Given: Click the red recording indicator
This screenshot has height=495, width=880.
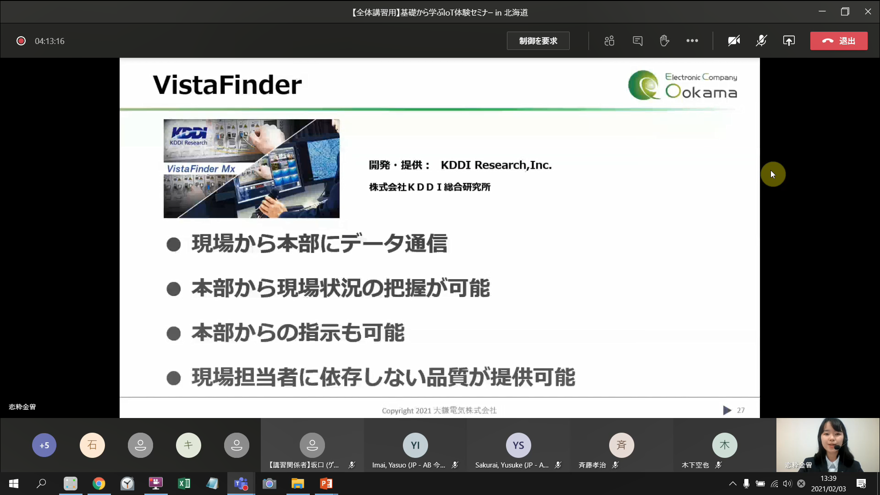Looking at the screenshot, I should coord(21,41).
